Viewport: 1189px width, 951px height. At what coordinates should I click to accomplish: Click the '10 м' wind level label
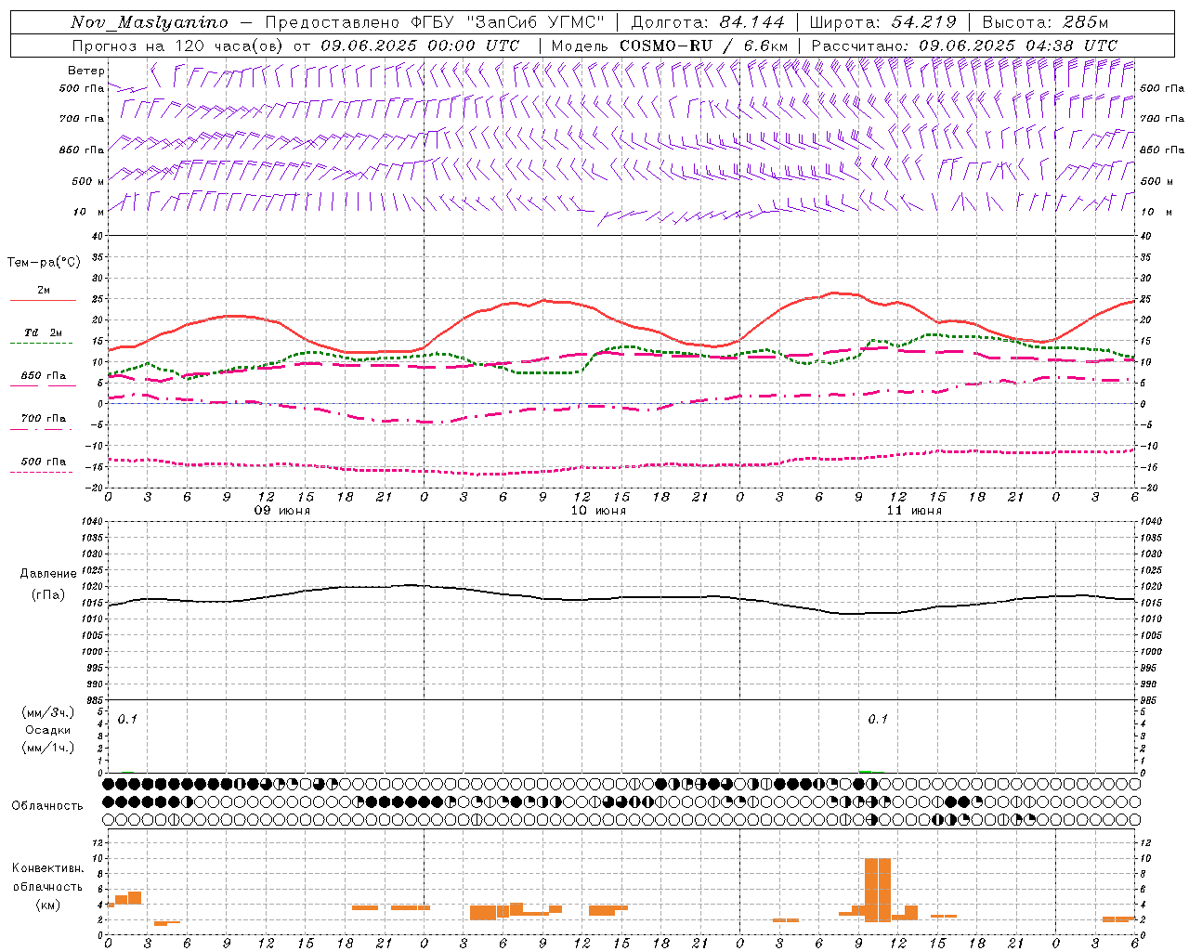tap(88, 213)
